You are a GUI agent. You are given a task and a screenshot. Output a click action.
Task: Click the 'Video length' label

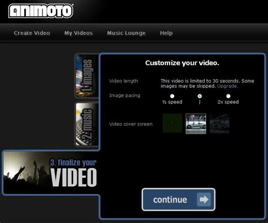point(123,81)
